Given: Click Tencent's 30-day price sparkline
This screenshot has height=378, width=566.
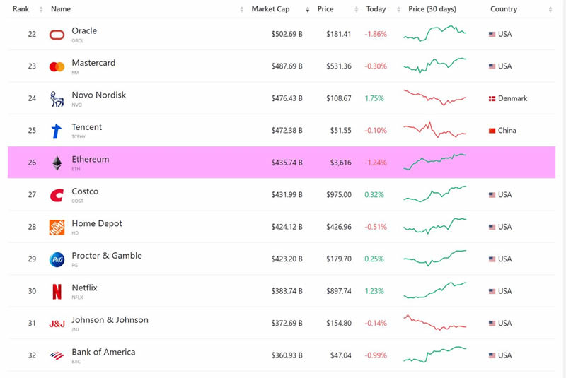Looking at the screenshot, I should [434, 130].
